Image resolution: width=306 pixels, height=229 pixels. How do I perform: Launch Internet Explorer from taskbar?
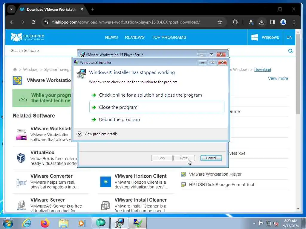[x=27, y=223]
